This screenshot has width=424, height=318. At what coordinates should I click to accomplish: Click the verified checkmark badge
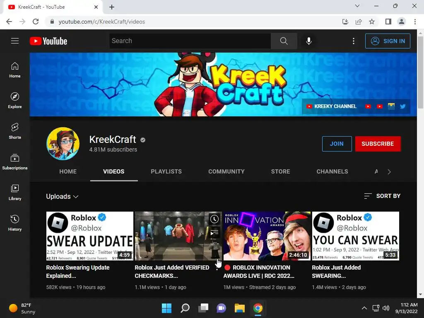tap(143, 140)
